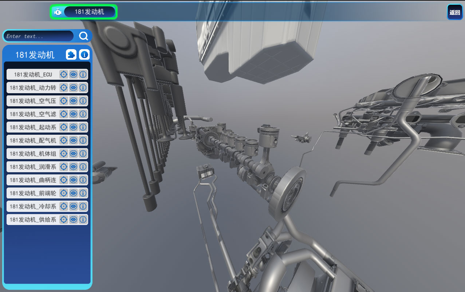Click engine icon beside top 181发动机 tab
Screen dimensions: 465x292
57,12
